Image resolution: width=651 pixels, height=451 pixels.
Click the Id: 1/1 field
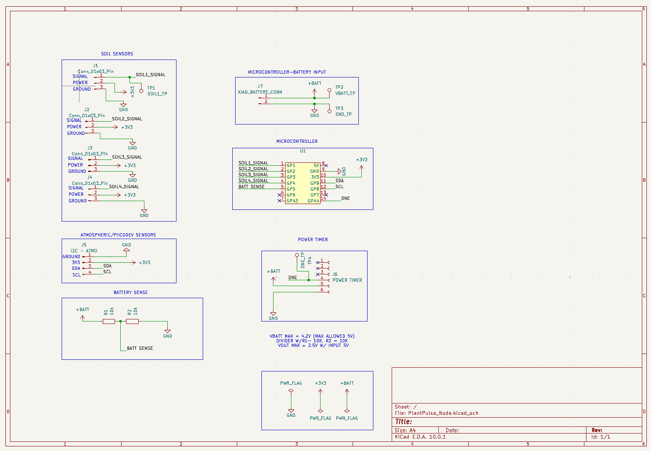click(x=601, y=437)
